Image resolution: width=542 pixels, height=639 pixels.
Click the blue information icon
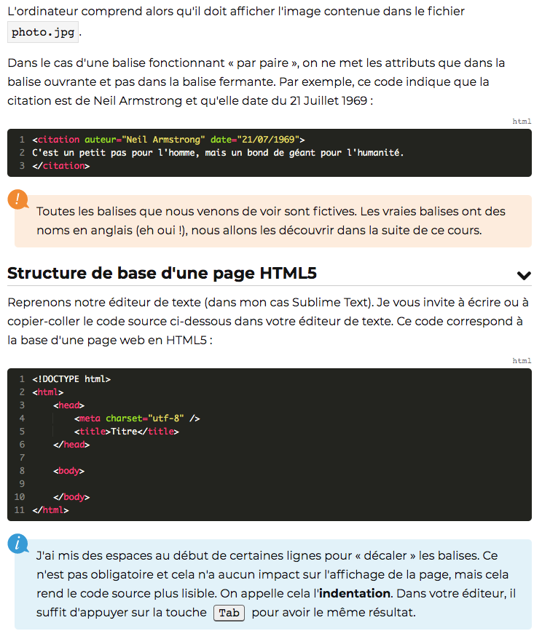(x=18, y=544)
